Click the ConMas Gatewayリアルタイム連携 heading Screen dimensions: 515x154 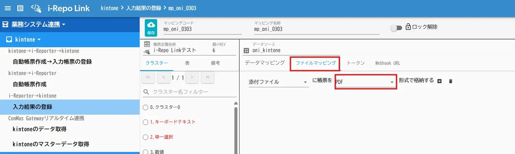tap(46, 118)
